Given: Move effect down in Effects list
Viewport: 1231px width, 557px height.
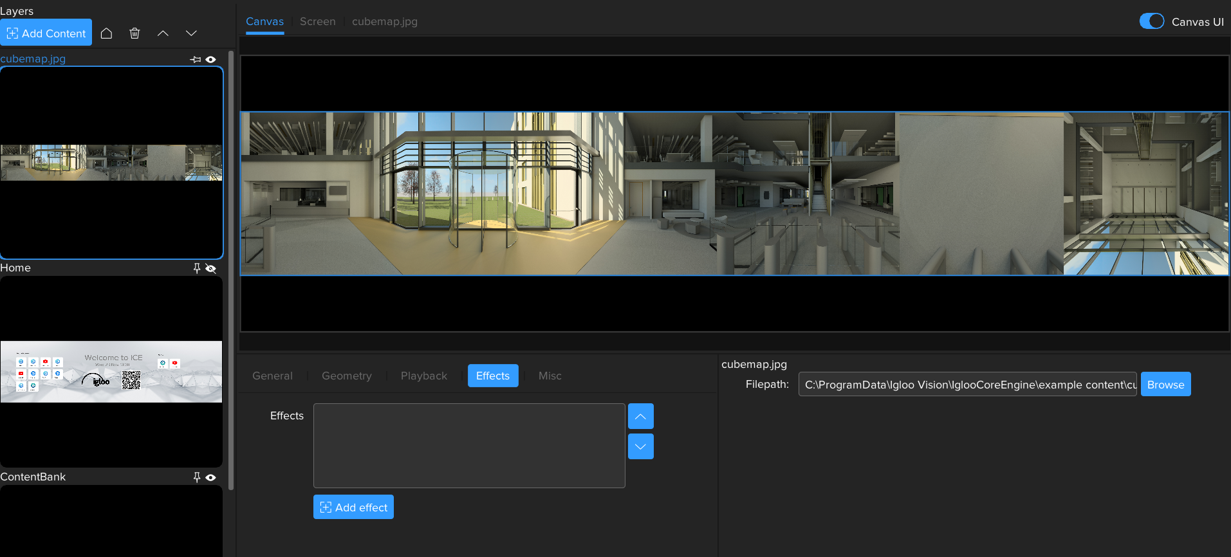Looking at the screenshot, I should coord(640,446).
